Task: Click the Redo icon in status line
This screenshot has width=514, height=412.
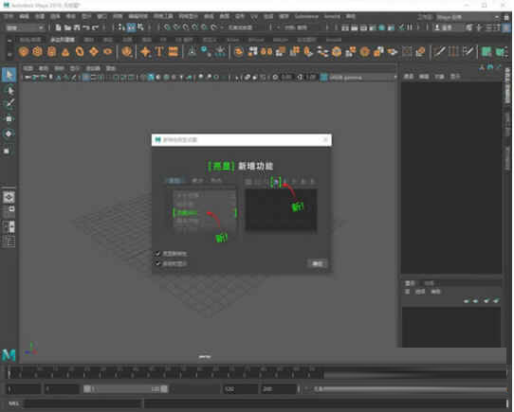Action: [95, 27]
